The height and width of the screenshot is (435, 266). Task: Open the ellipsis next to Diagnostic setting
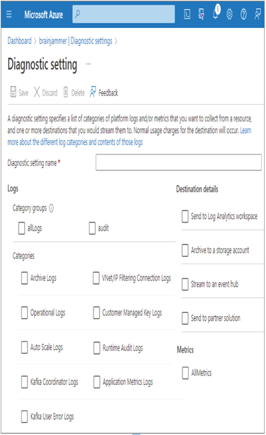point(88,64)
